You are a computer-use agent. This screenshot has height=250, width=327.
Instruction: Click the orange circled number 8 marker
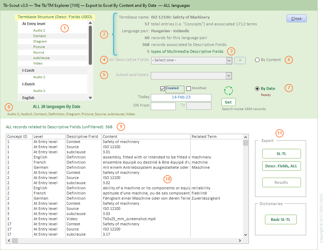click(x=10, y=107)
